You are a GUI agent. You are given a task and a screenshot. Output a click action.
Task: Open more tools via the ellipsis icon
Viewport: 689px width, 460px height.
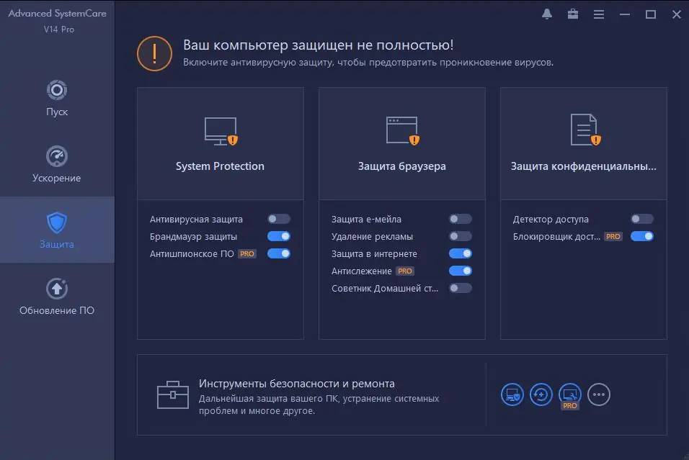click(598, 394)
